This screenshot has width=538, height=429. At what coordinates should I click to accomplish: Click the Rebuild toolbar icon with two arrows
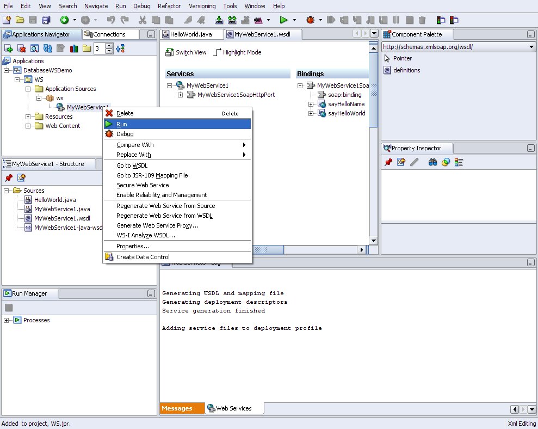232,20
